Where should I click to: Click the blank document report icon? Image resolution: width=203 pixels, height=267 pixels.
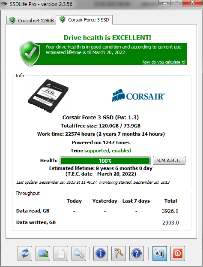61,253
